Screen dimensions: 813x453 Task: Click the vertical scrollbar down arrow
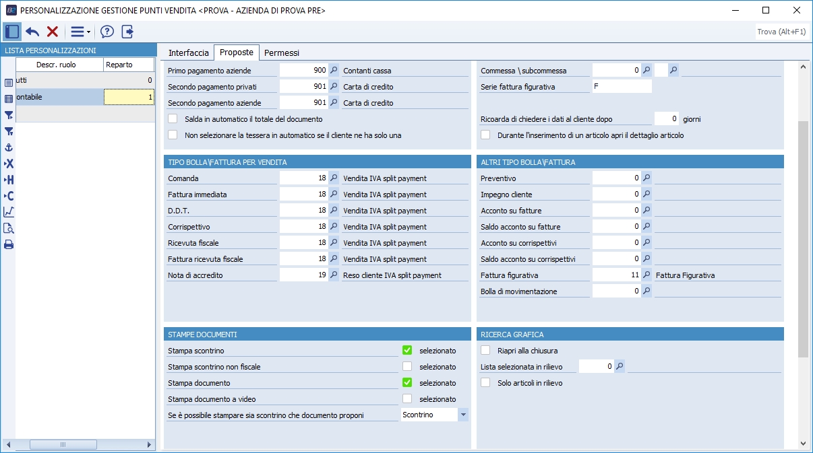[x=803, y=443]
